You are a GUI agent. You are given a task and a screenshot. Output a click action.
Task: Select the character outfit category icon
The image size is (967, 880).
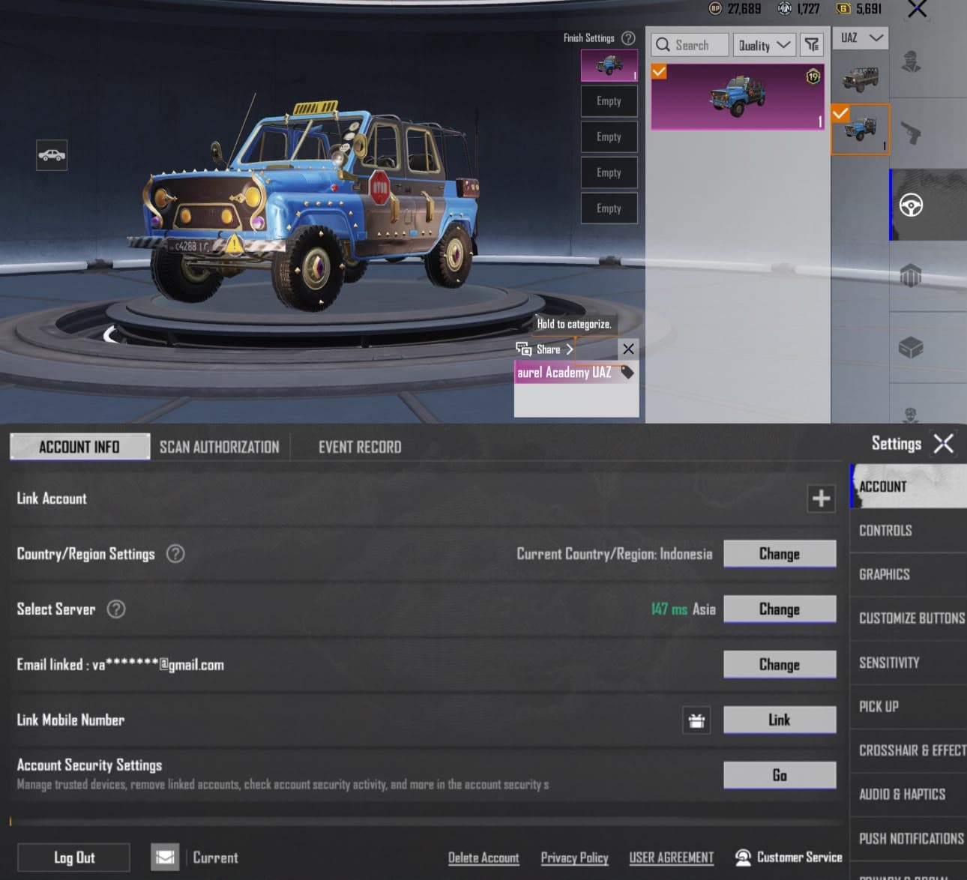click(x=911, y=62)
